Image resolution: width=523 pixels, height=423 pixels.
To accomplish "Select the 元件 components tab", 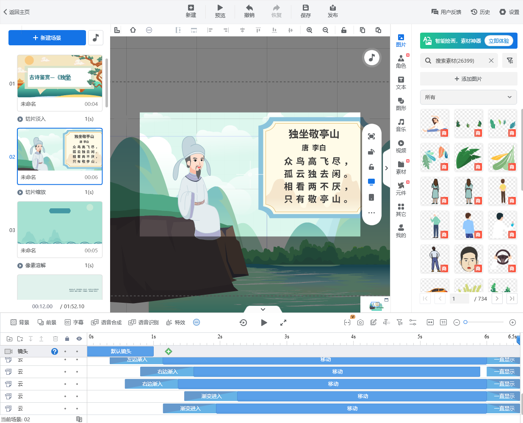I will (401, 188).
